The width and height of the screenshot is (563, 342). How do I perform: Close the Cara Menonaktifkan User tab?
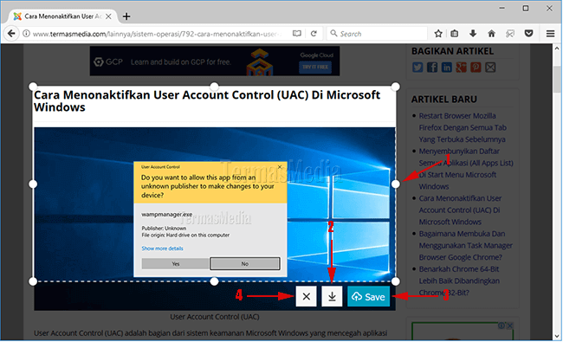[x=108, y=16]
